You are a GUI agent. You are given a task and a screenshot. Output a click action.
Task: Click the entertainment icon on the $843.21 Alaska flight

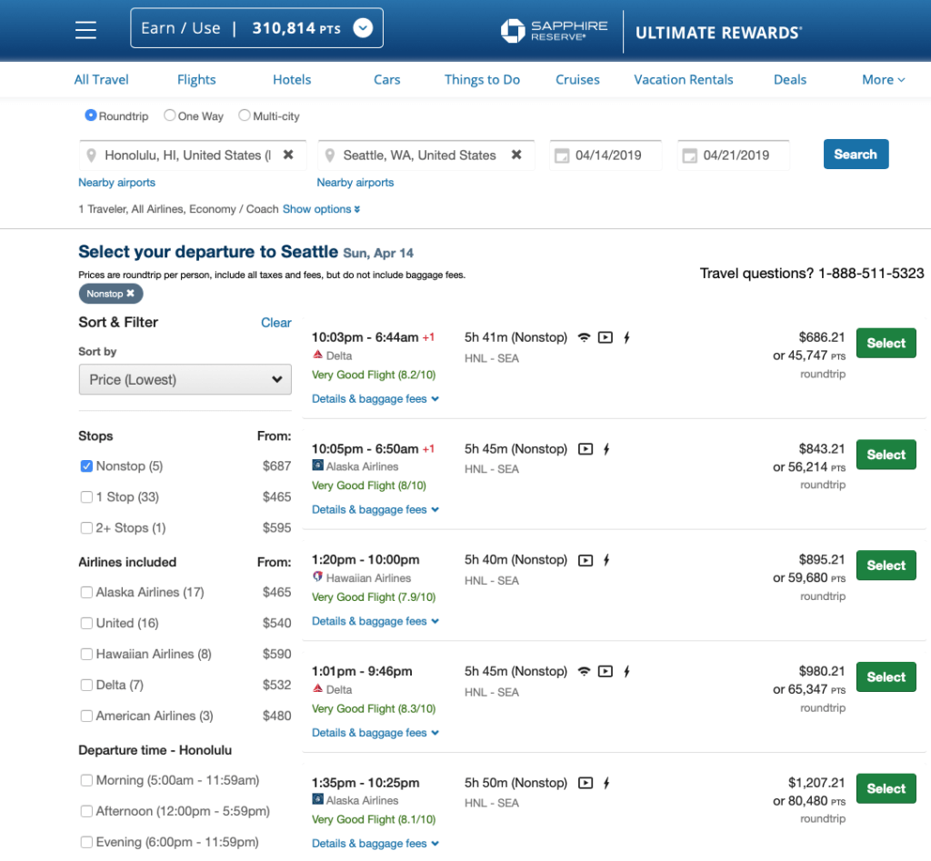pos(586,449)
